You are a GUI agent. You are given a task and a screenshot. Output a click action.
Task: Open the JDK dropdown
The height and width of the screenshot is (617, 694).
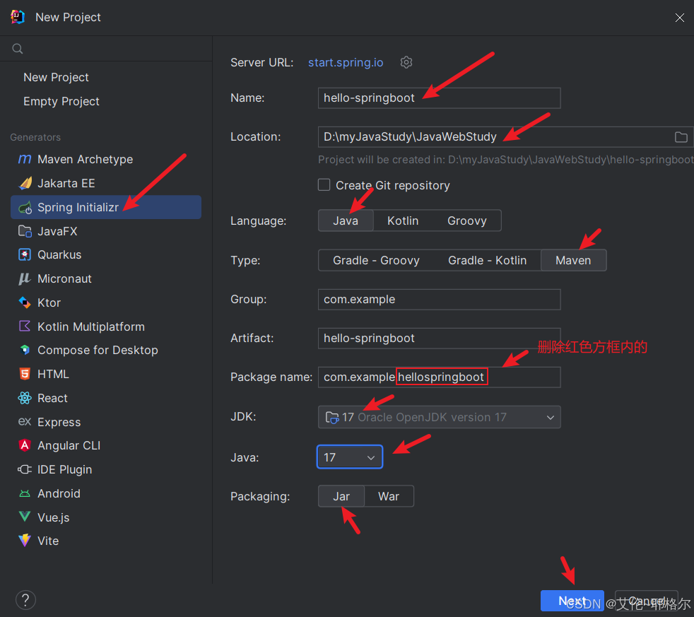tap(439, 417)
